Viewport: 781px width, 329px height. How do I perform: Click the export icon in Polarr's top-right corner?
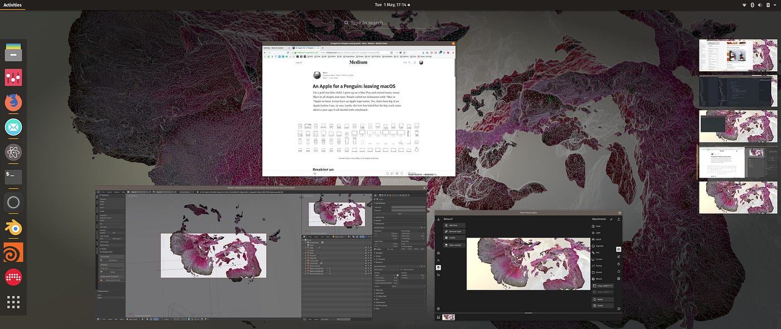[x=619, y=219]
